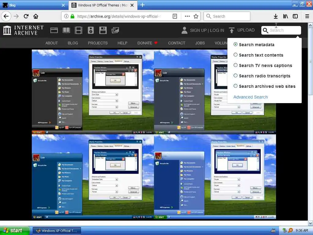
Task: Click the UPLOAD link text
Action: coord(246,30)
